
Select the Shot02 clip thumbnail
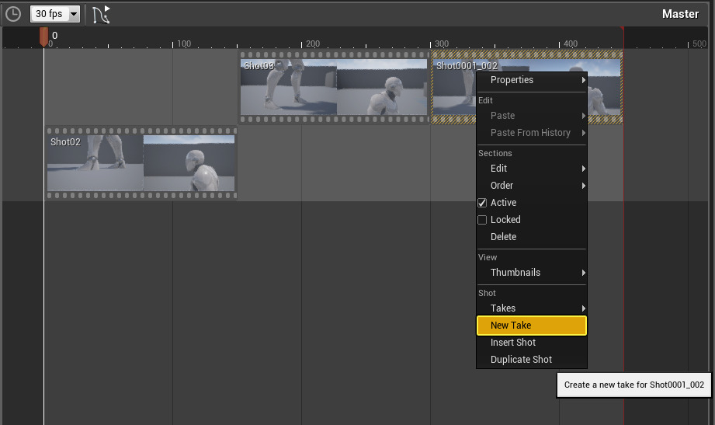click(x=141, y=164)
